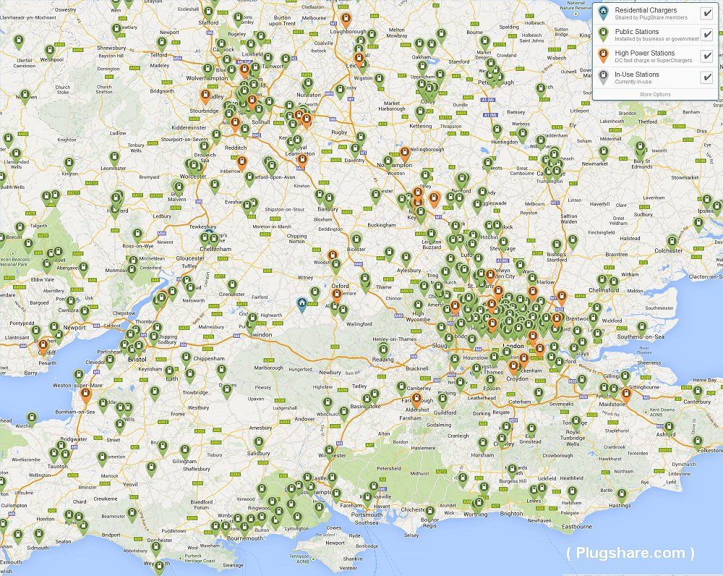Open the green marker at Horsham
Image resolution: width=723 pixels, height=576 pixels.
pyautogui.click(x=482, y=445)
